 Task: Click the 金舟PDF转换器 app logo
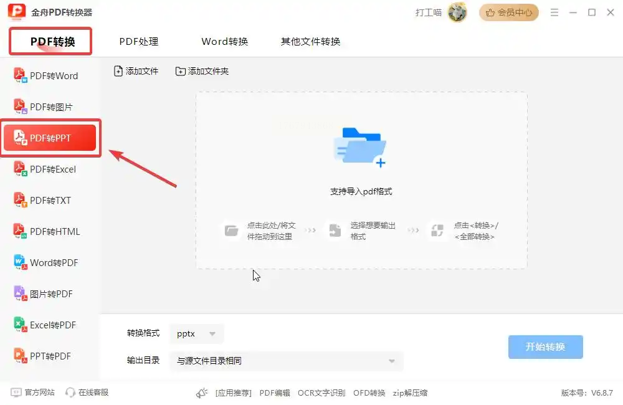click(17, 12)
